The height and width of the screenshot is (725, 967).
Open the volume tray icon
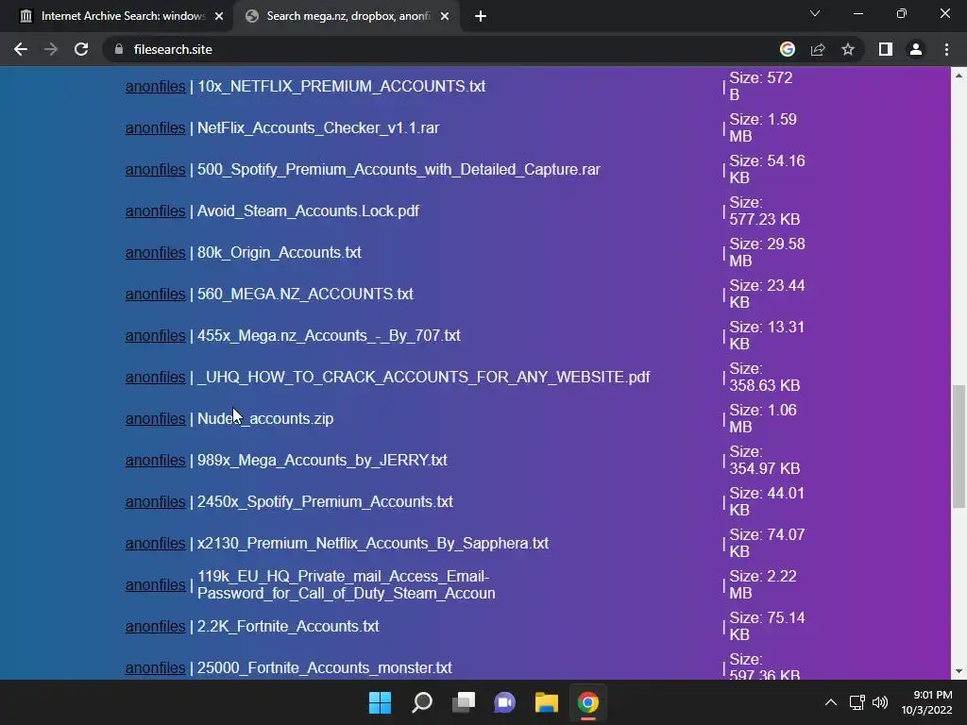coord(880,702)
